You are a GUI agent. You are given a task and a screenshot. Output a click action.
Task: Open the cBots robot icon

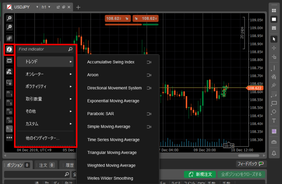tap(9, 60)
